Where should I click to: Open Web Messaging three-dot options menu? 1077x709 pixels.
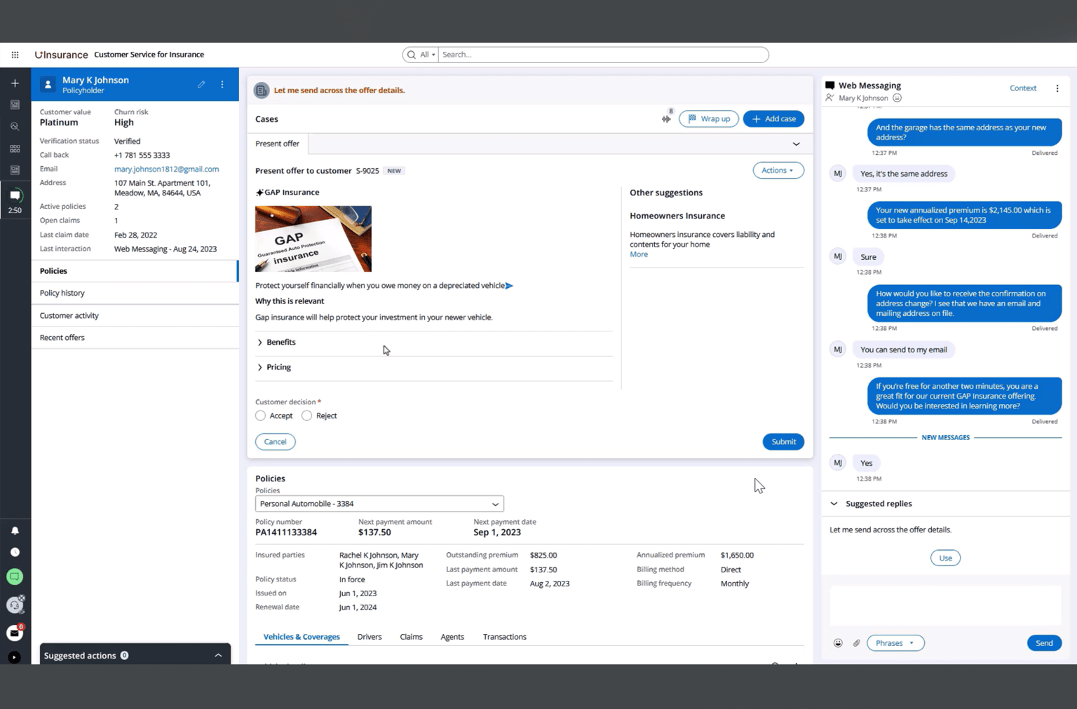coord(1057,88)
